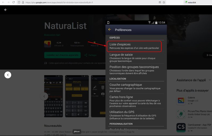Open the keyboard entry screenshot thumbnail
This screenshot has height=136, width=212.
click(x=54, y=96)
